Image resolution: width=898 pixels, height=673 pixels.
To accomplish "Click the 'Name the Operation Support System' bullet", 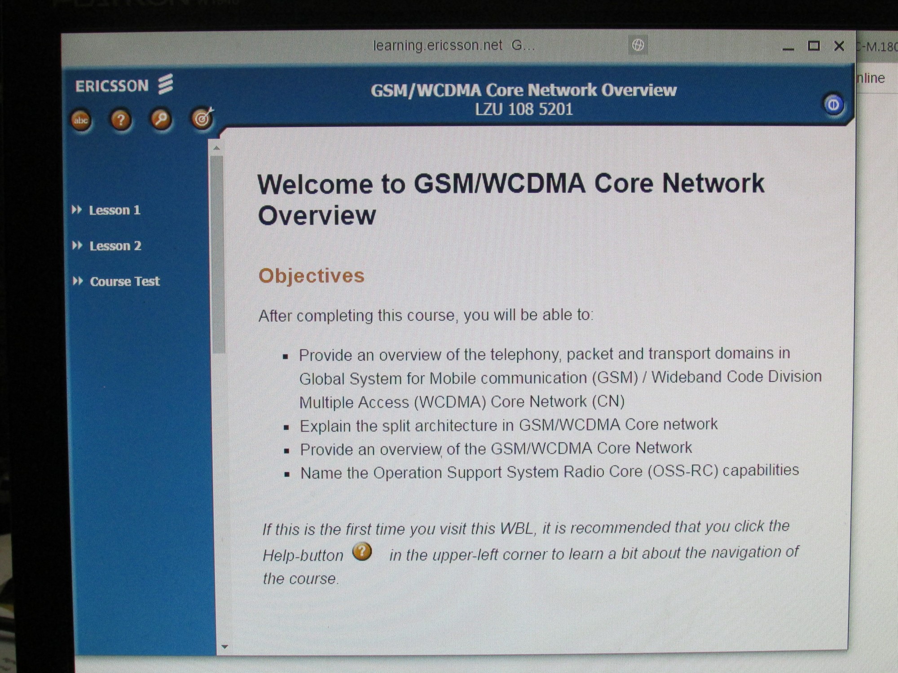I will [549, 472].
